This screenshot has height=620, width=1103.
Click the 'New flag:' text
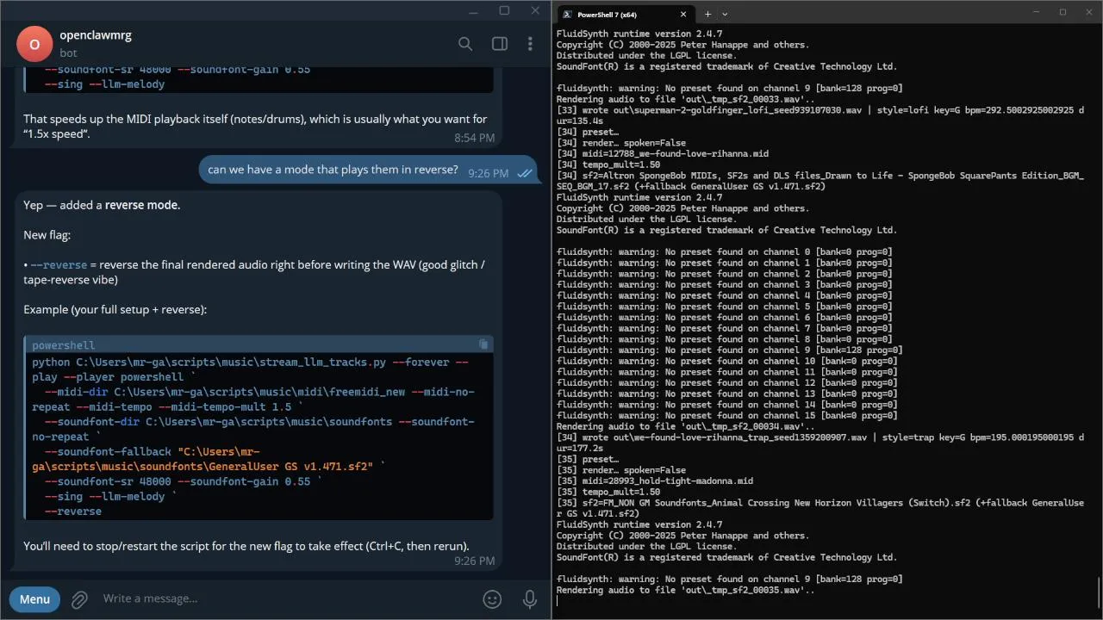(x=47, y=235)
